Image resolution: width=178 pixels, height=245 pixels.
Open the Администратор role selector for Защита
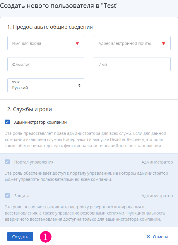pyautogui.click(x=157, y=196)
